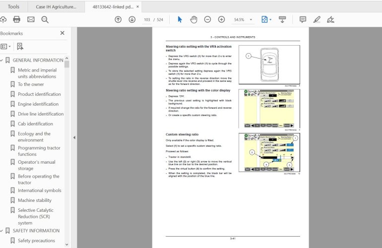
Task: Switch to Case IH Agriculture tab
Action: (x=56, y=6)
